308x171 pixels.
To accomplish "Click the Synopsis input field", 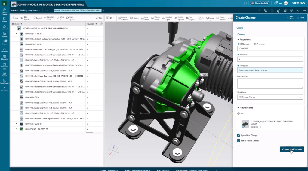I will pyautogui.click(x=270, y=70).
